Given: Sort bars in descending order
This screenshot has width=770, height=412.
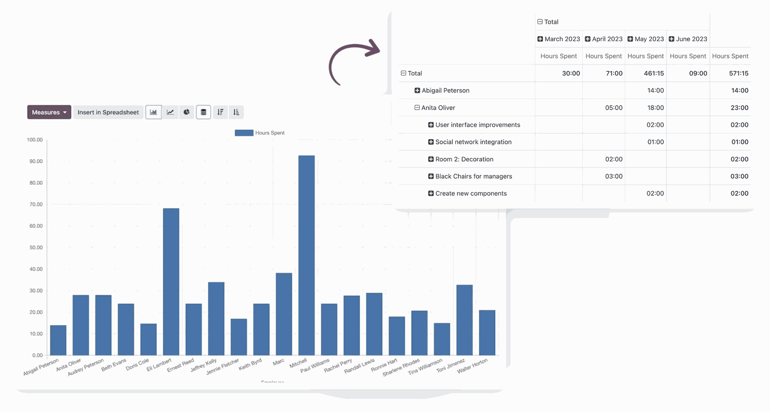Looking at the screenshot, I should (220, 112).
